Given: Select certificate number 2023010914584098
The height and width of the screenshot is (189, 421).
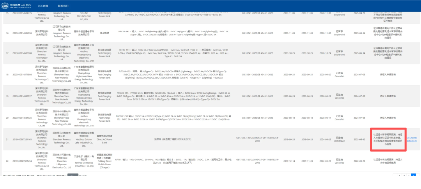Looking at the screenshot, I should pos(22,33).
